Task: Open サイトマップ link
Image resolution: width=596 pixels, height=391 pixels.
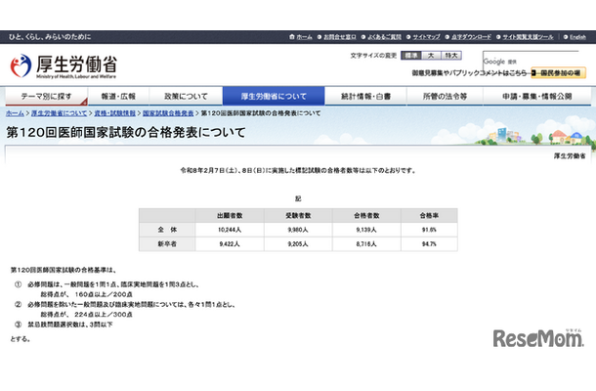Action: coord(426,37)
